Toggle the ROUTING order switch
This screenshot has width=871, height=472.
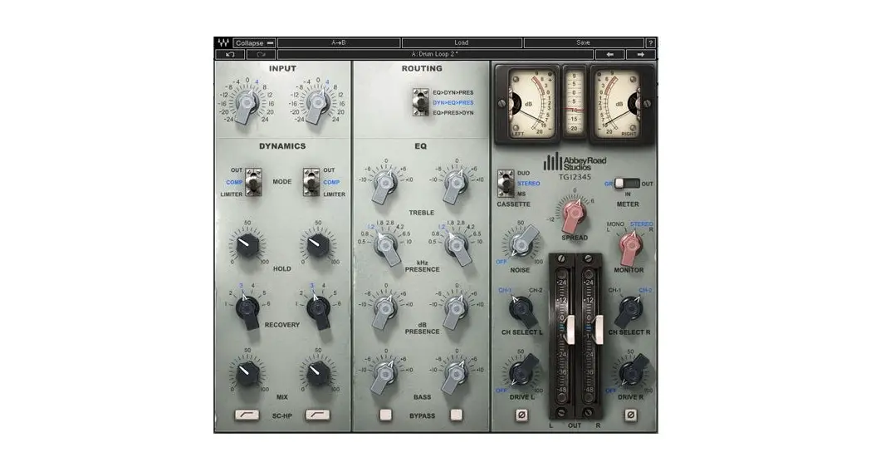pyautogui.click(x=420, y=102)
